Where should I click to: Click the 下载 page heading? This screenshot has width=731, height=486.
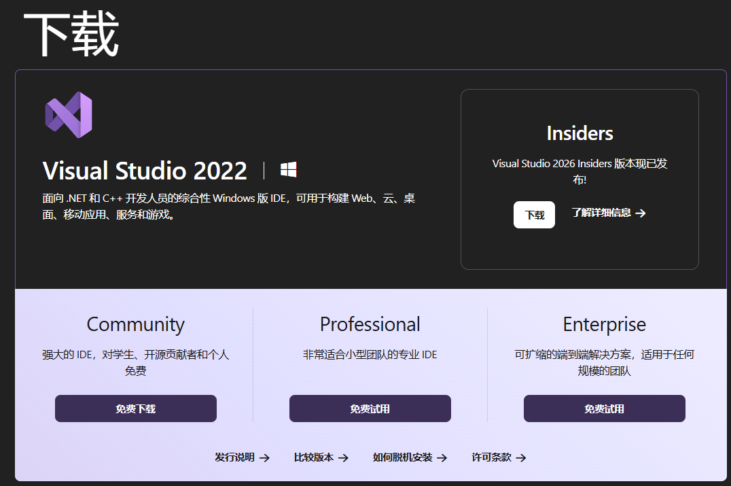pos(71,33)
